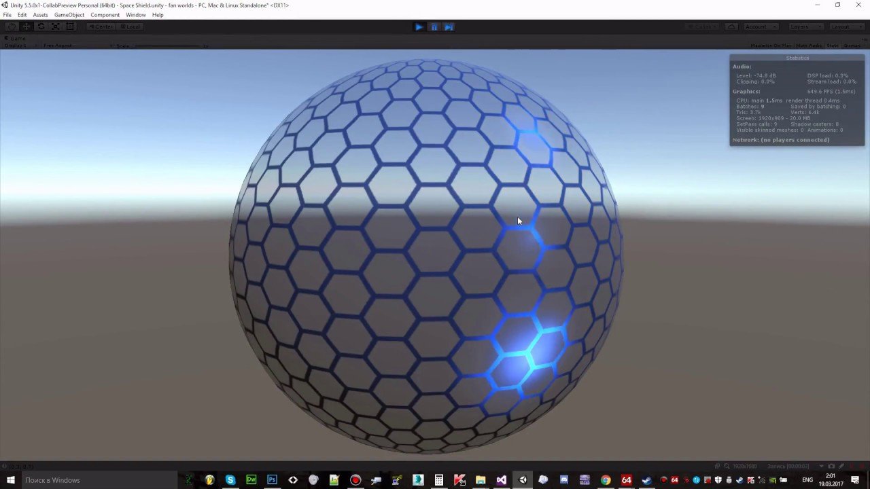Toggle the Stats overlay button

click(x=832, y=46)
